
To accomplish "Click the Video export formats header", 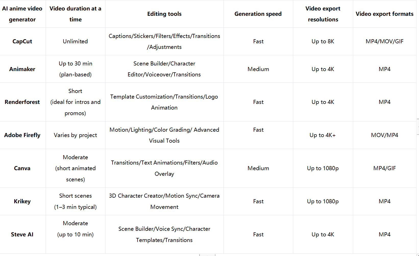I will tap(385, 14).
